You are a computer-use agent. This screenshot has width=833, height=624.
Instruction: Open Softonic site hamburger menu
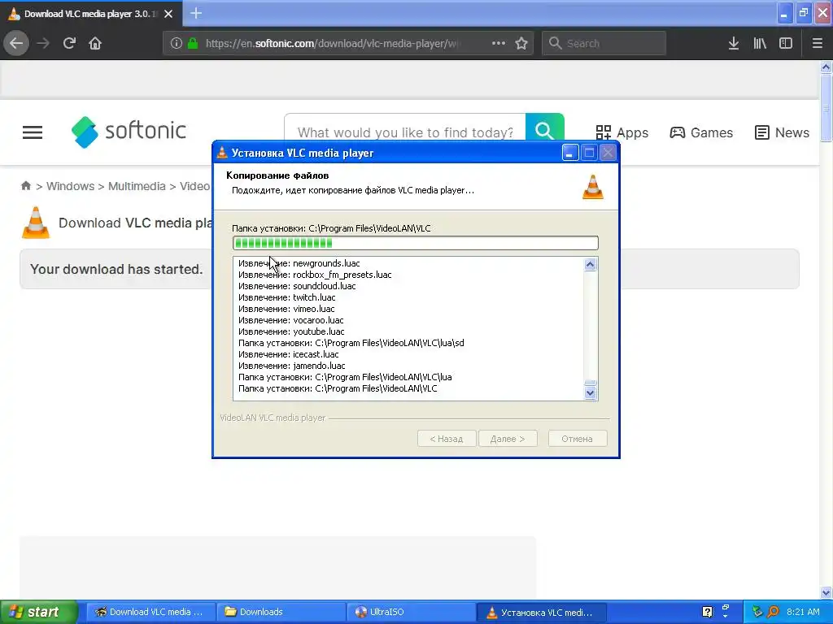pyautogui.click(x=33, y=132)
